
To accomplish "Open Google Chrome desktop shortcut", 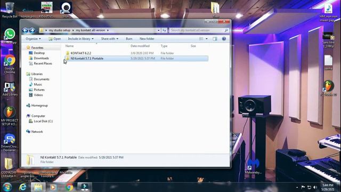I will (10, 64).
